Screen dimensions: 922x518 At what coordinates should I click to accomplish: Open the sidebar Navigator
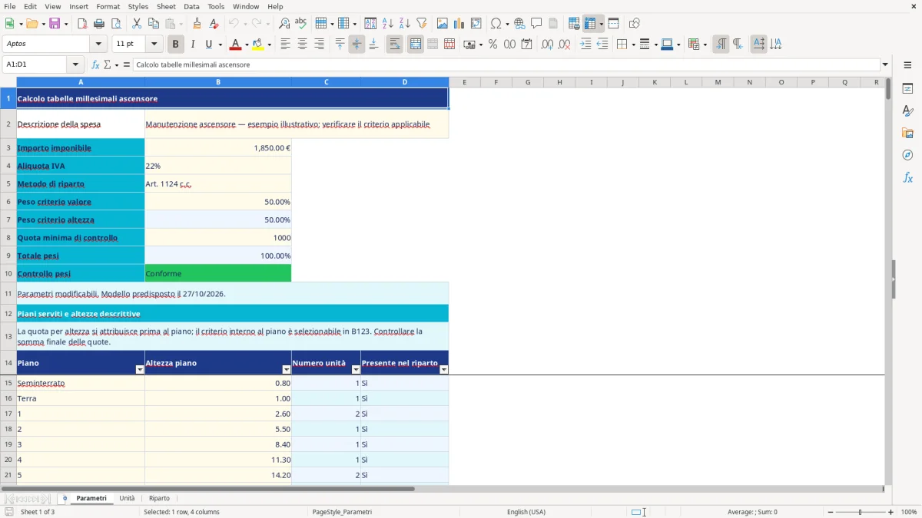pos(907,155)
